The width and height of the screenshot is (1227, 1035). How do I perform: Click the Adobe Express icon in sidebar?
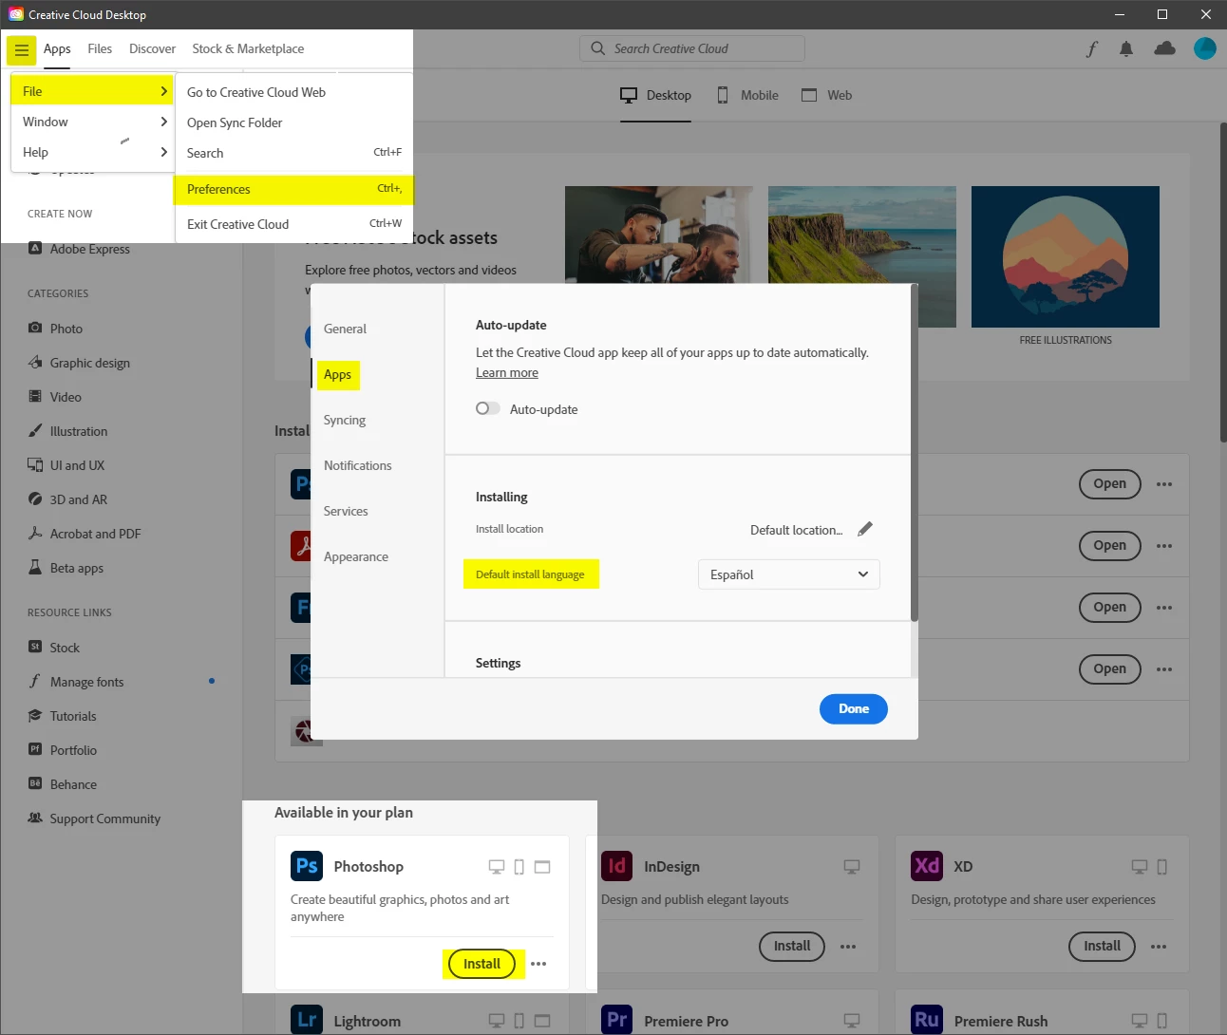coord(35,248)
